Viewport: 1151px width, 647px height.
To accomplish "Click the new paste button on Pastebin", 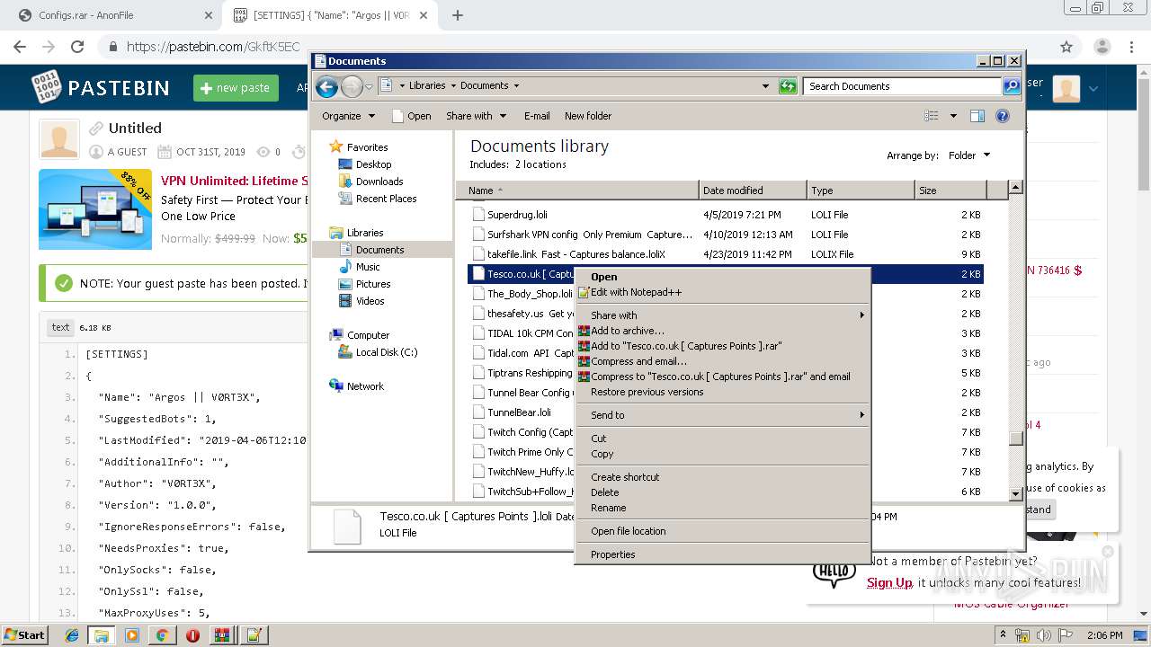I will coord(236,87).
